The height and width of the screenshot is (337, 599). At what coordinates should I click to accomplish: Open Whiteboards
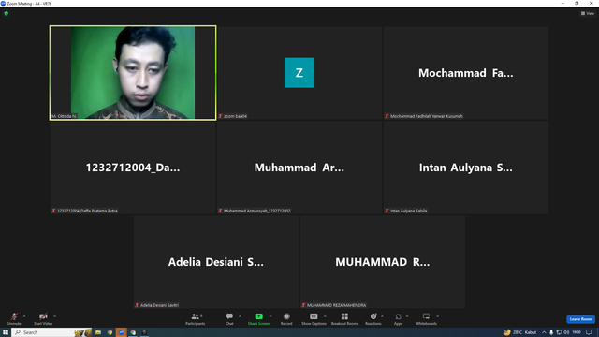[x=426, y=318]
